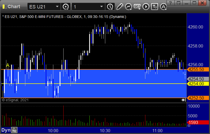210x134 pixels.
Task: Click the 10:30 time axis label
Action: point(105,131)
